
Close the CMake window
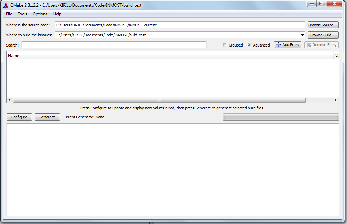[334, 3]
